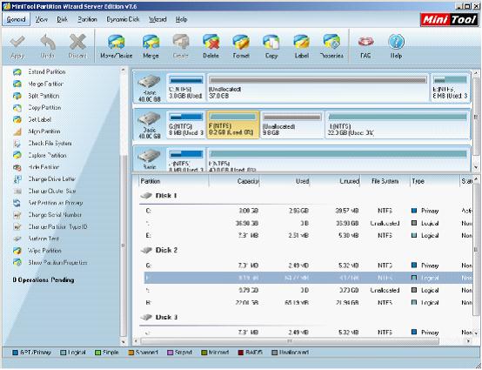Choose Split Partition in the sidebar
Viewport: 482px width, 370px height.
44,96
